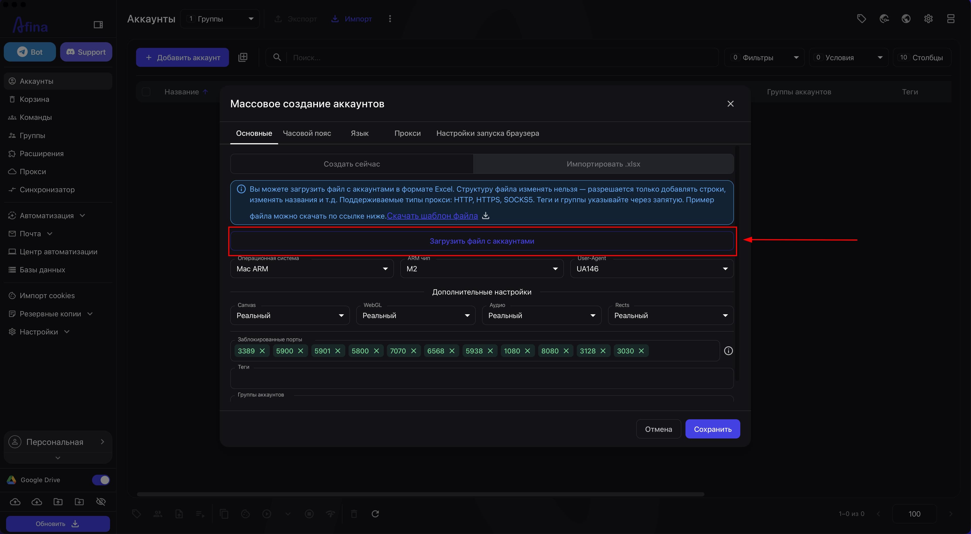Open the Операционная система dropdown
Viewport: 971px width, 534px height.
312,269
